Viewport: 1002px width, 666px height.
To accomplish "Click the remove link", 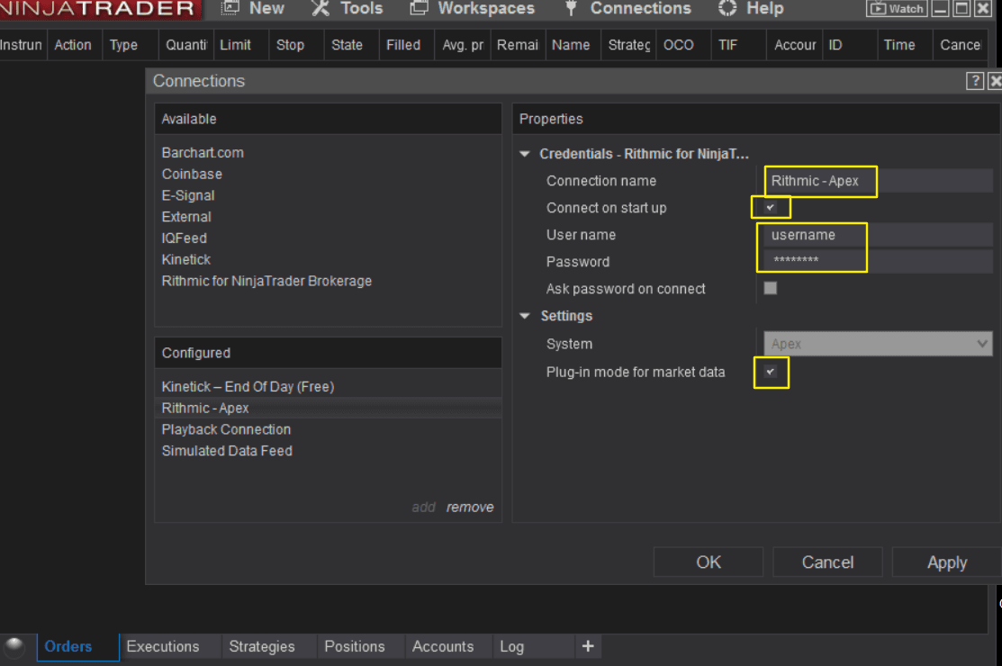I will (x=470, y=507).
